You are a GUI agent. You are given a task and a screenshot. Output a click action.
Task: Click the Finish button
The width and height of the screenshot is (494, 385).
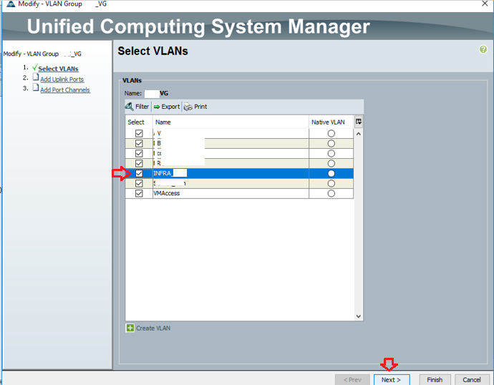[435, 380]
